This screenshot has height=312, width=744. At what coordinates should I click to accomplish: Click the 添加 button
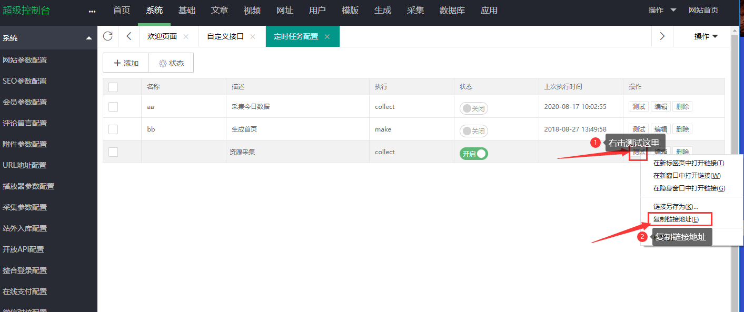coord(126,63)
